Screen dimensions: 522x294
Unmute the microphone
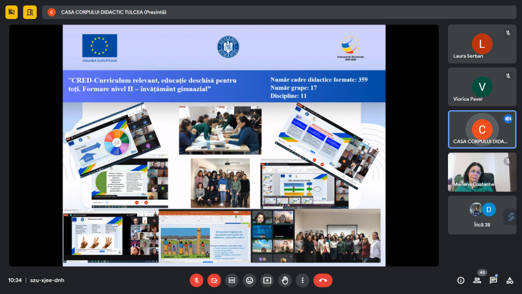pos(196,281)
